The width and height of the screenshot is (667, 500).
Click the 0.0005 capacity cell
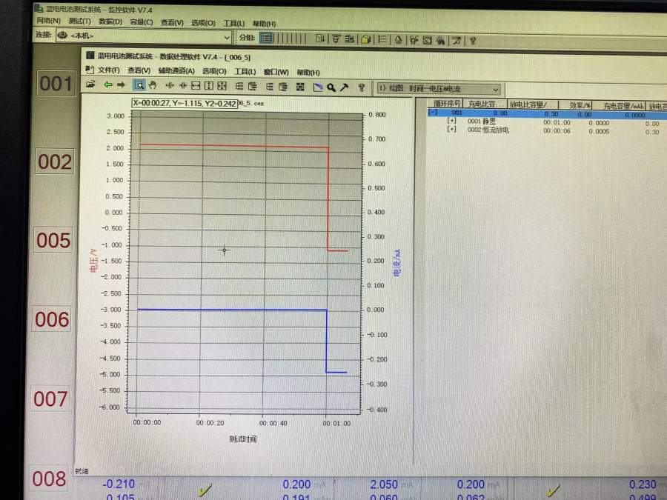[x=599, y=132]
